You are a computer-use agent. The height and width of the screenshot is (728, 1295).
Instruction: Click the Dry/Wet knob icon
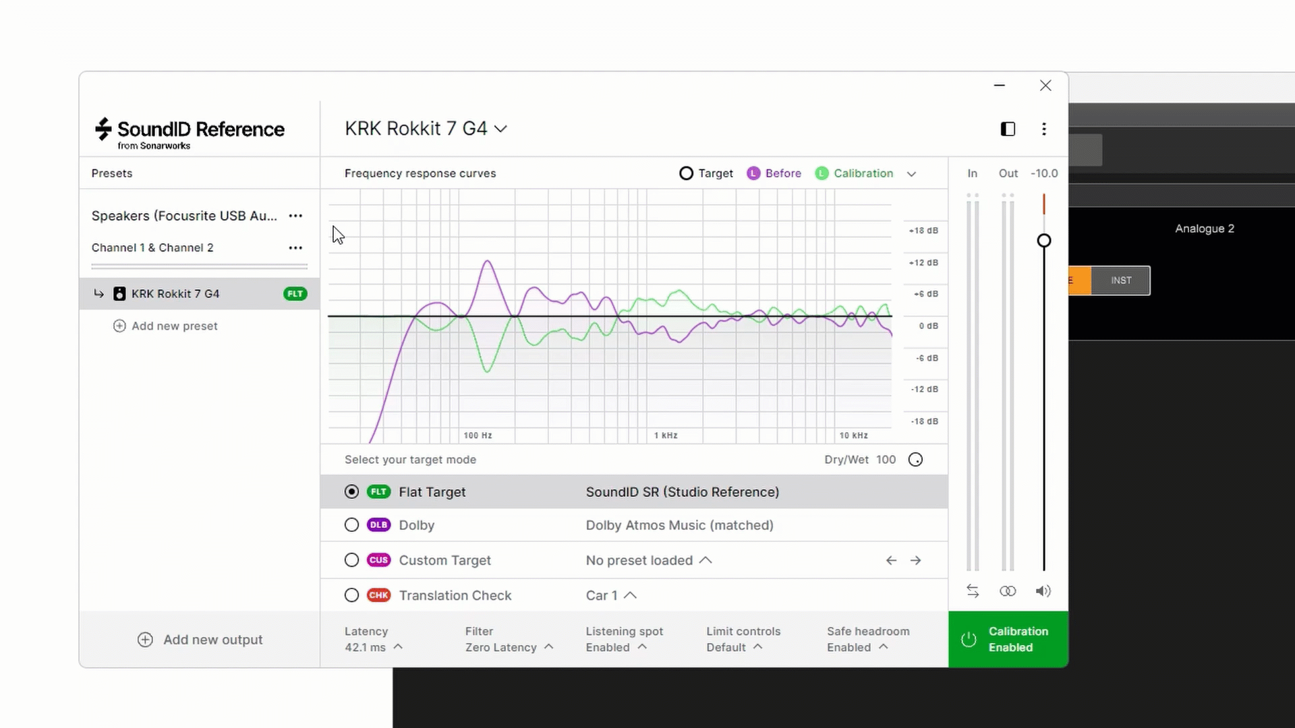tap(915, 460)
